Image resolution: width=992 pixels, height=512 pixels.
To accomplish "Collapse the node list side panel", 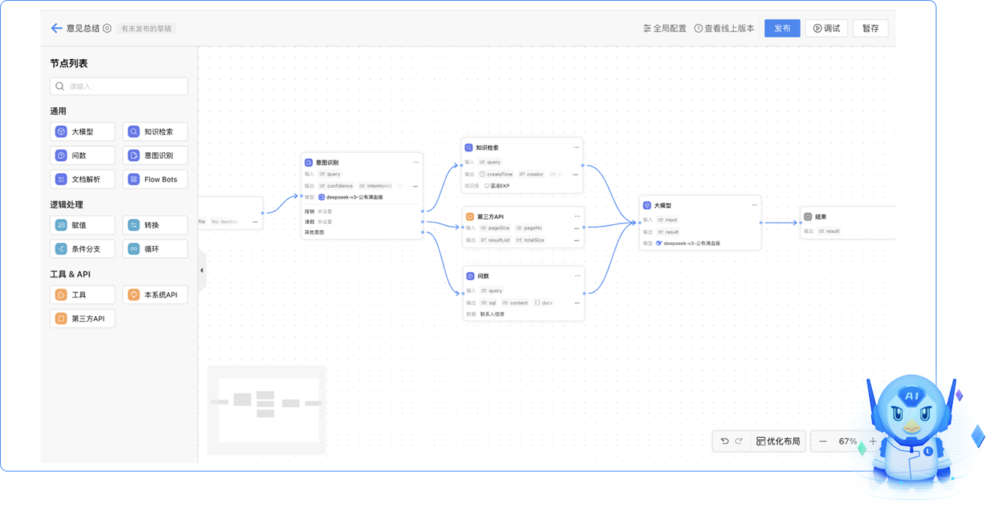I will 201,270.
